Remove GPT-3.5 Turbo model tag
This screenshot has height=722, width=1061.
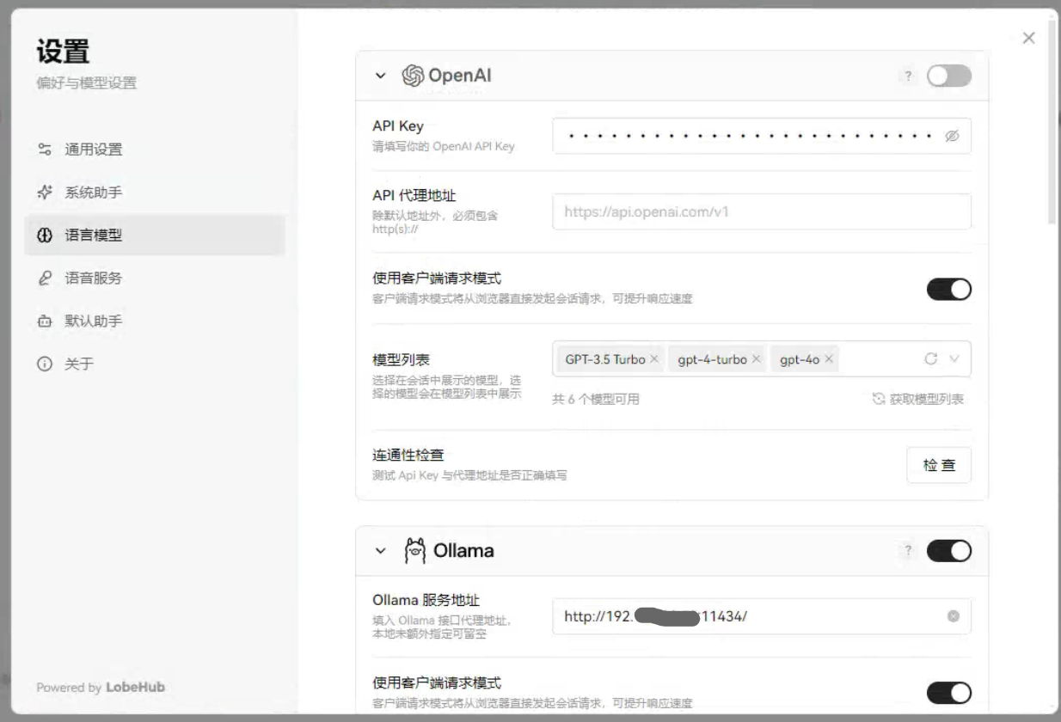[x=654, y=359]
